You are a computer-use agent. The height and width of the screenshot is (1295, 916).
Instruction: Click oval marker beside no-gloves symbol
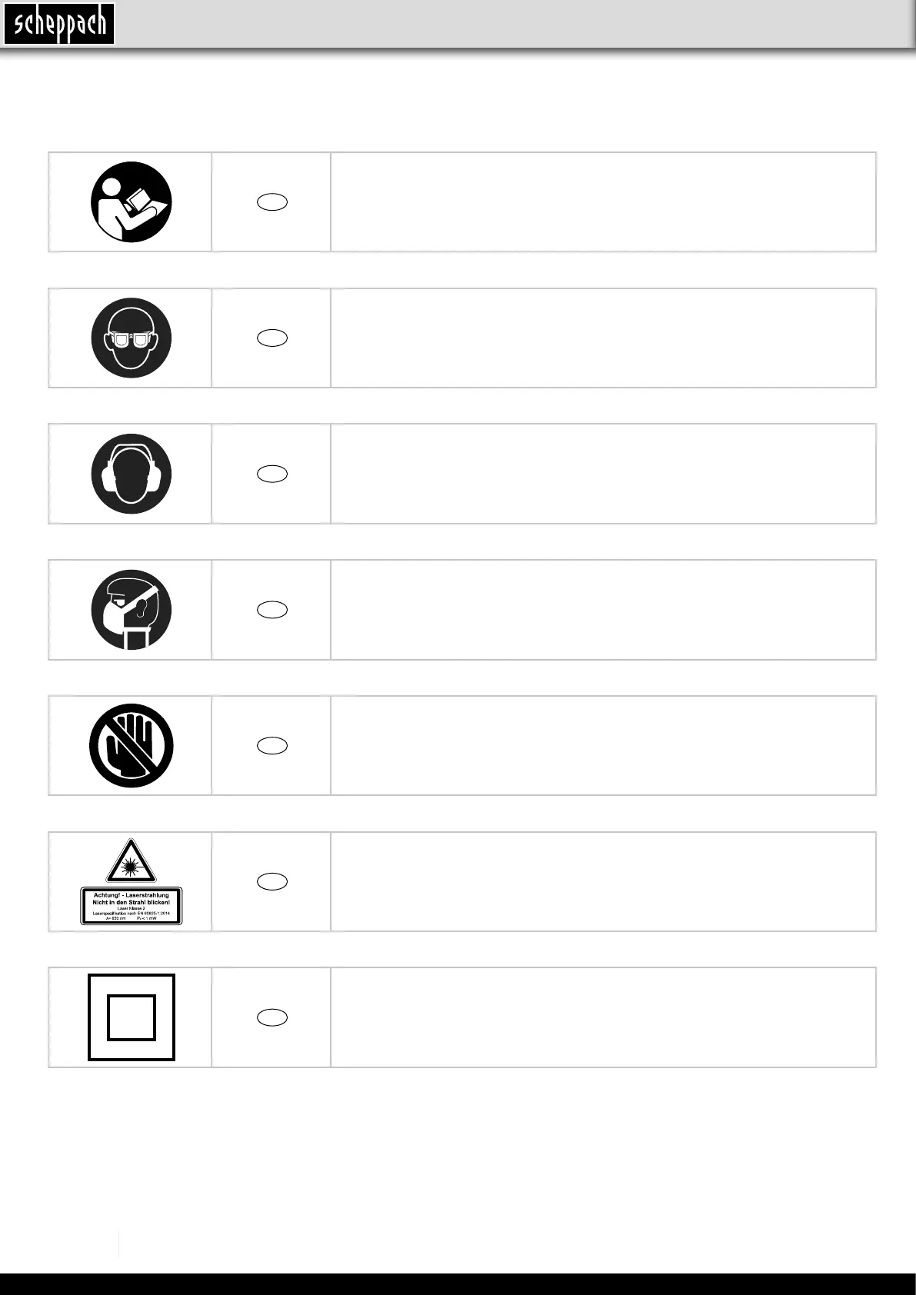272,745
